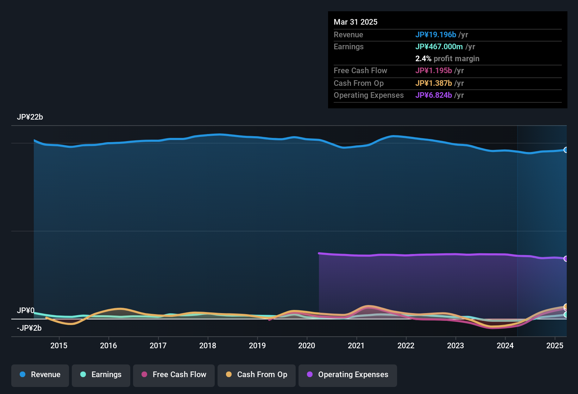Click the teal Earnings endpoint marker
This screenshot has height=394, width=578.
pos(566,315)
